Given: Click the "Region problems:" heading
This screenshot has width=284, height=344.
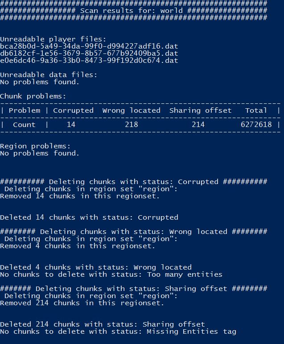Looking at the screenshot, I should [x=35, y=146].
